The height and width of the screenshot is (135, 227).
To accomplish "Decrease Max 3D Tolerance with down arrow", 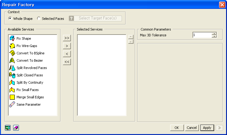I will (214, 36).
